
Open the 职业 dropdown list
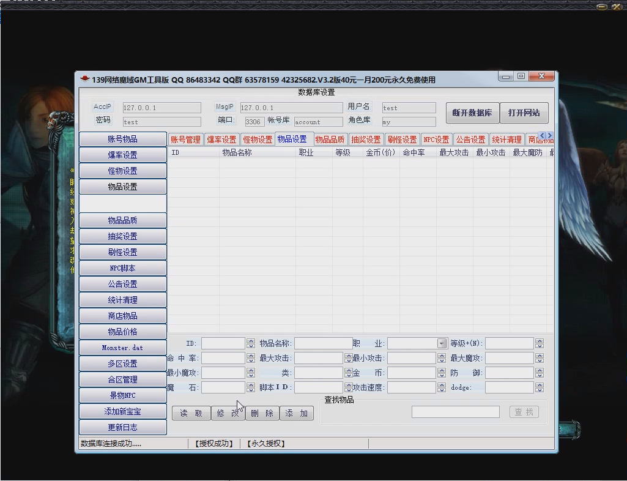click(x=442, y=344)
